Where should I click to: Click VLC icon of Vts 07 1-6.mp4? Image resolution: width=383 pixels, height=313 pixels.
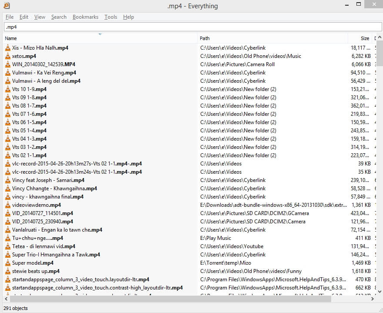tap(8, 114)
